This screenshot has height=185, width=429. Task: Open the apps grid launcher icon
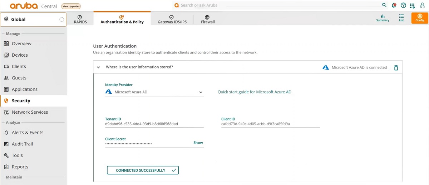412,6
